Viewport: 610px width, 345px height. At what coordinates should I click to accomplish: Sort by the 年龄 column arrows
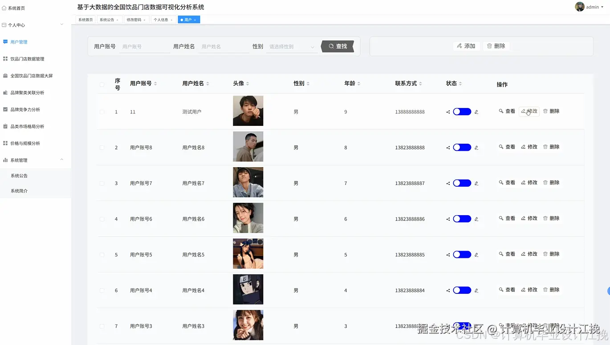[359, 84]
